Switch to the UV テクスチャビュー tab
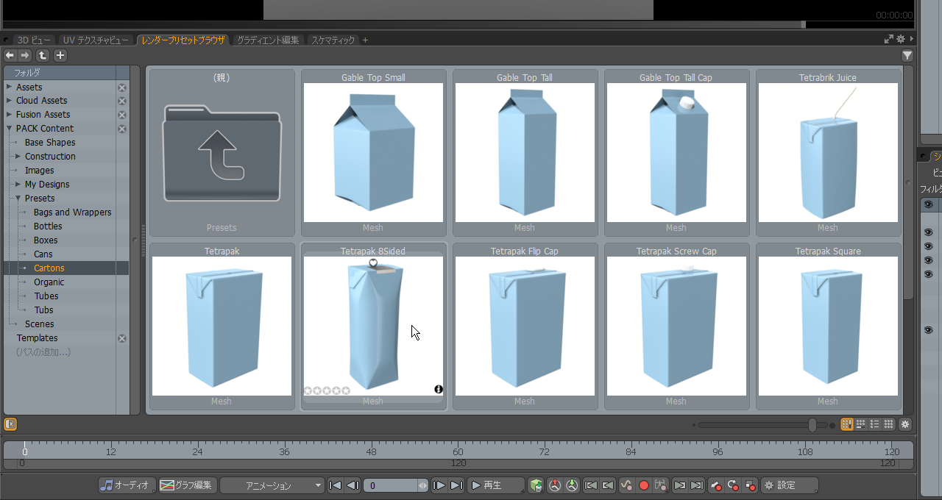The width and height of the screenshot is (942, 500). tap(96, 40)
